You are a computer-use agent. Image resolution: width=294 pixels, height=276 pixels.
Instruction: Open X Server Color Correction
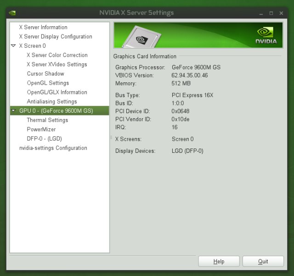click(x=57, y=55)
